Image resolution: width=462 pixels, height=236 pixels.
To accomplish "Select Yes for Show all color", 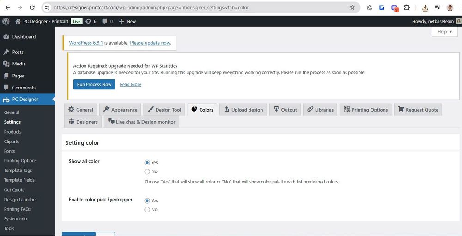I will coord(147,163).
